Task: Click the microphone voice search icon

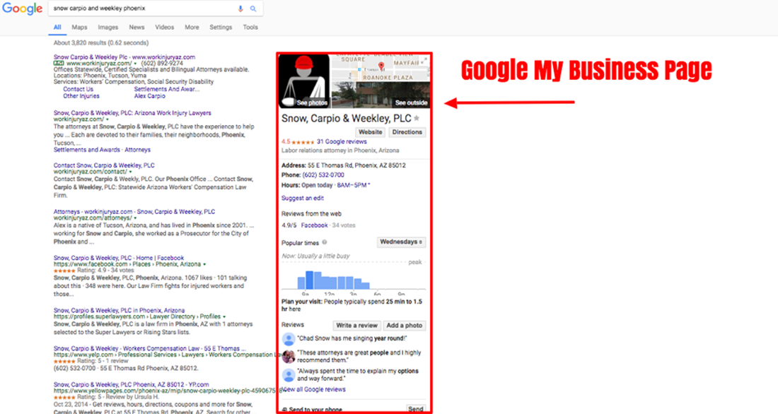Action: pos(240,8)
